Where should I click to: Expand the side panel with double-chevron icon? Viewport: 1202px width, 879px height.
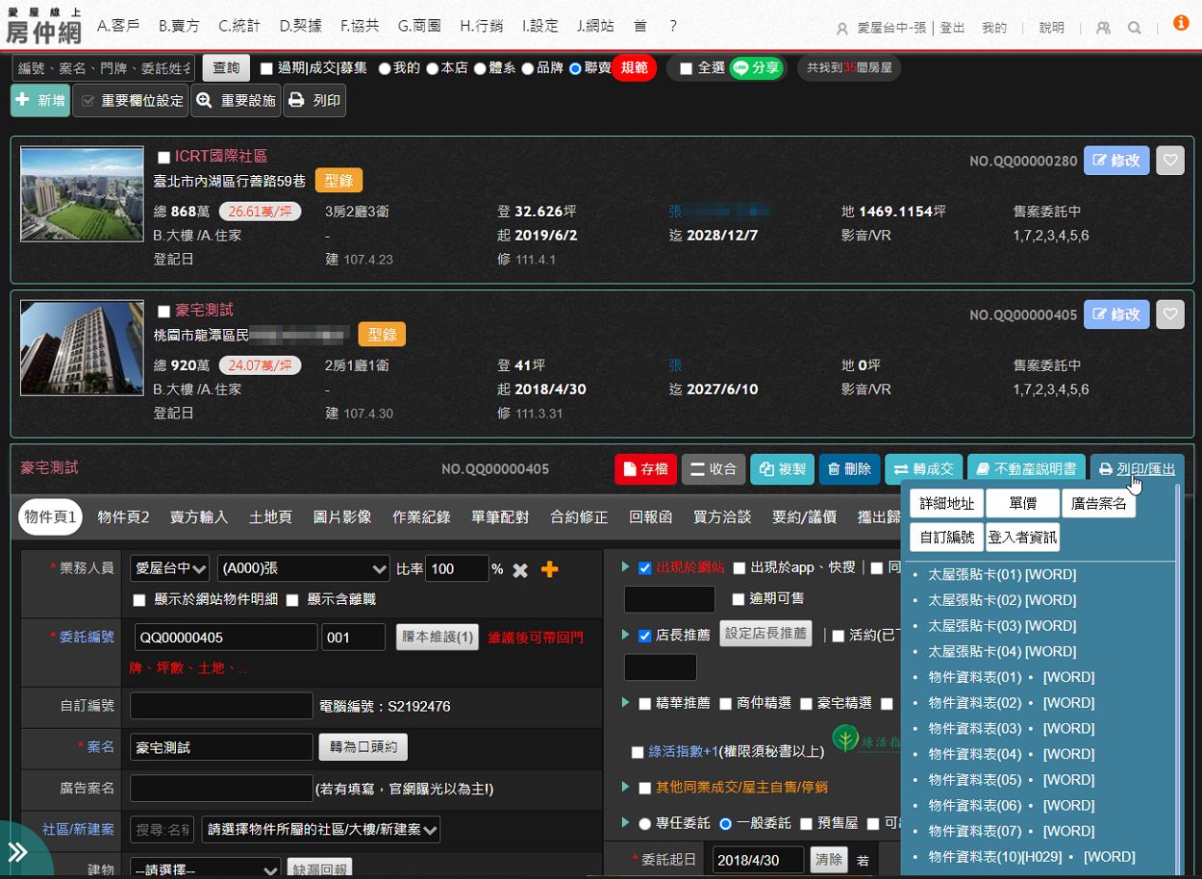pos(18,852)
